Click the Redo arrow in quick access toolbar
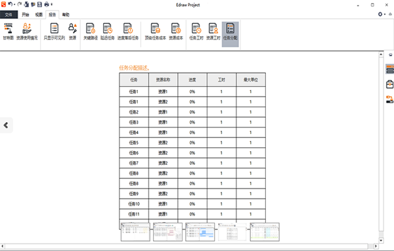Screen dimensions: 394x251 point(20,4)
